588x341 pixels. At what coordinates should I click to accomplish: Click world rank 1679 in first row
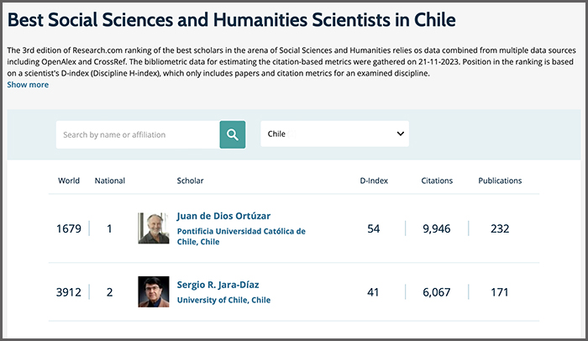tap(69, 228)
